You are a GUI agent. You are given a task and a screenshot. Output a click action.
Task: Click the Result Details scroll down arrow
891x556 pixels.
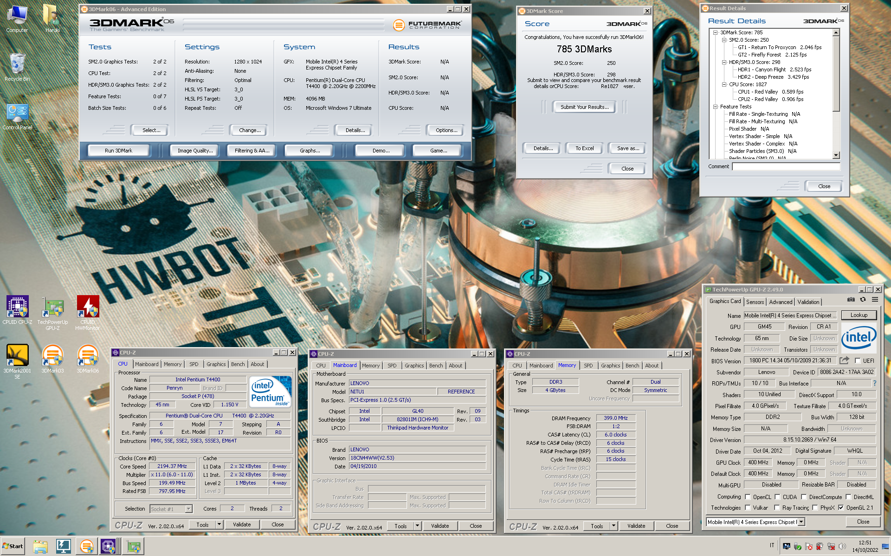pyautogui.click(x=836, y=156)
